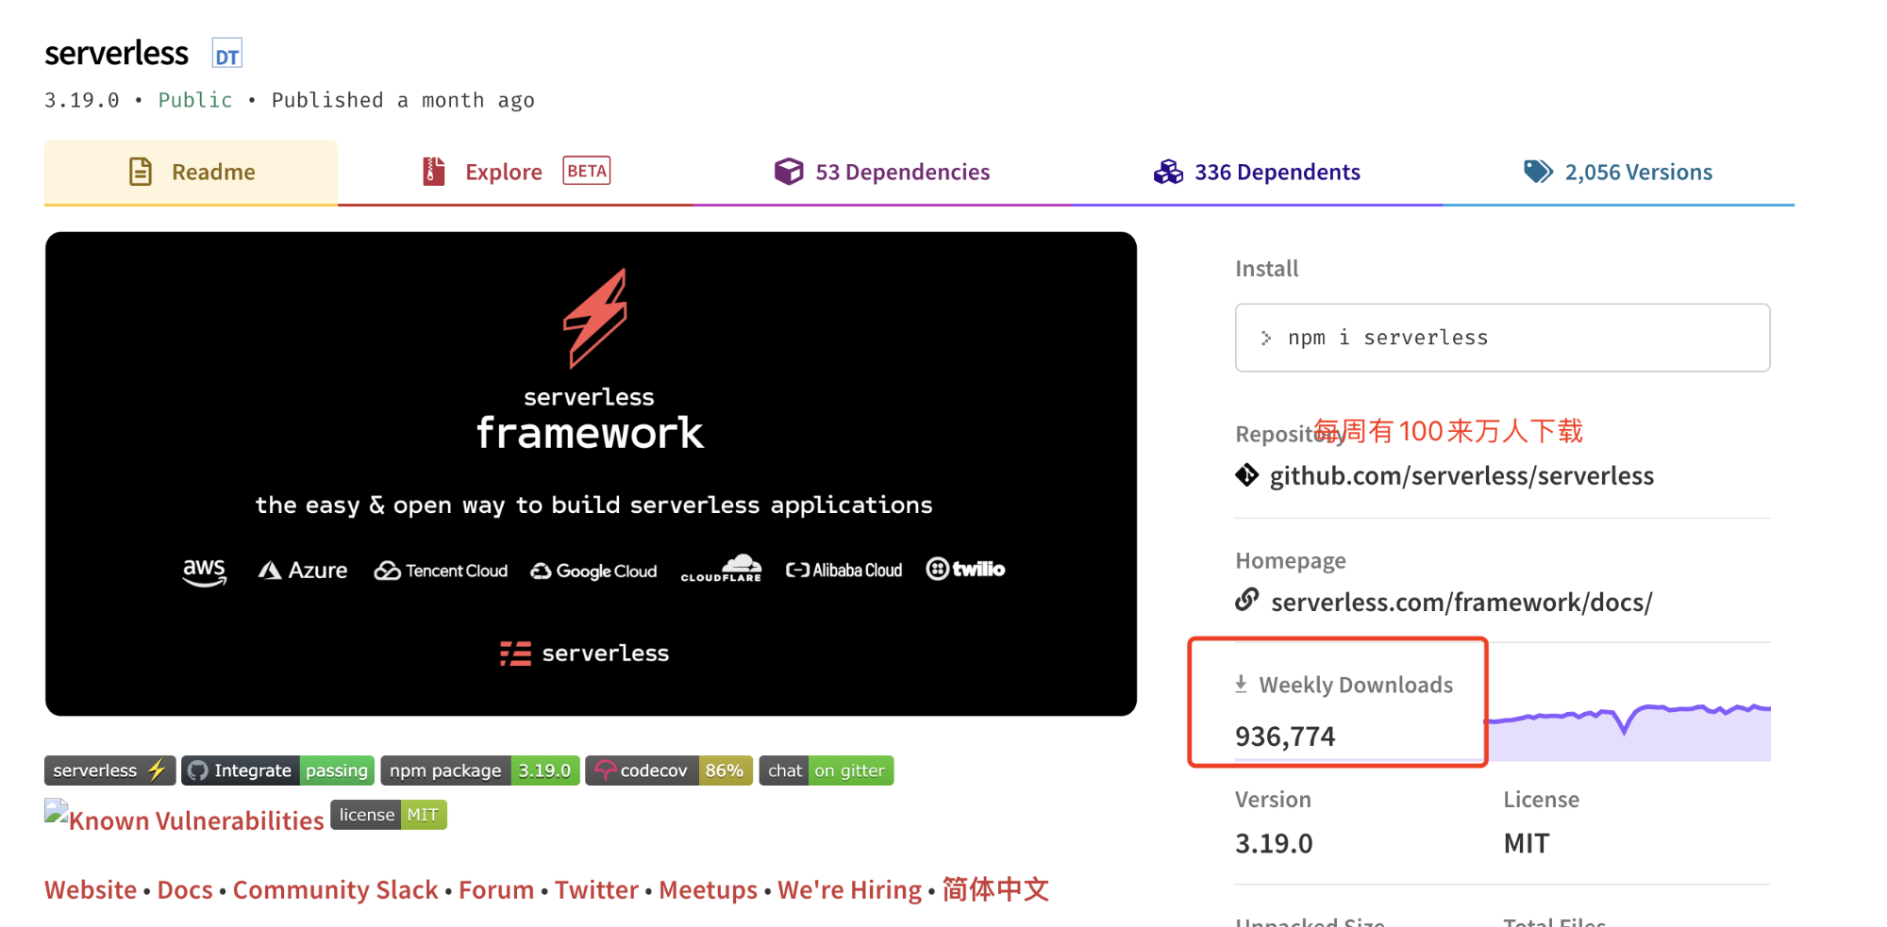Click the chat on gitter badge

pyautogui.click(x=826, y=770)
